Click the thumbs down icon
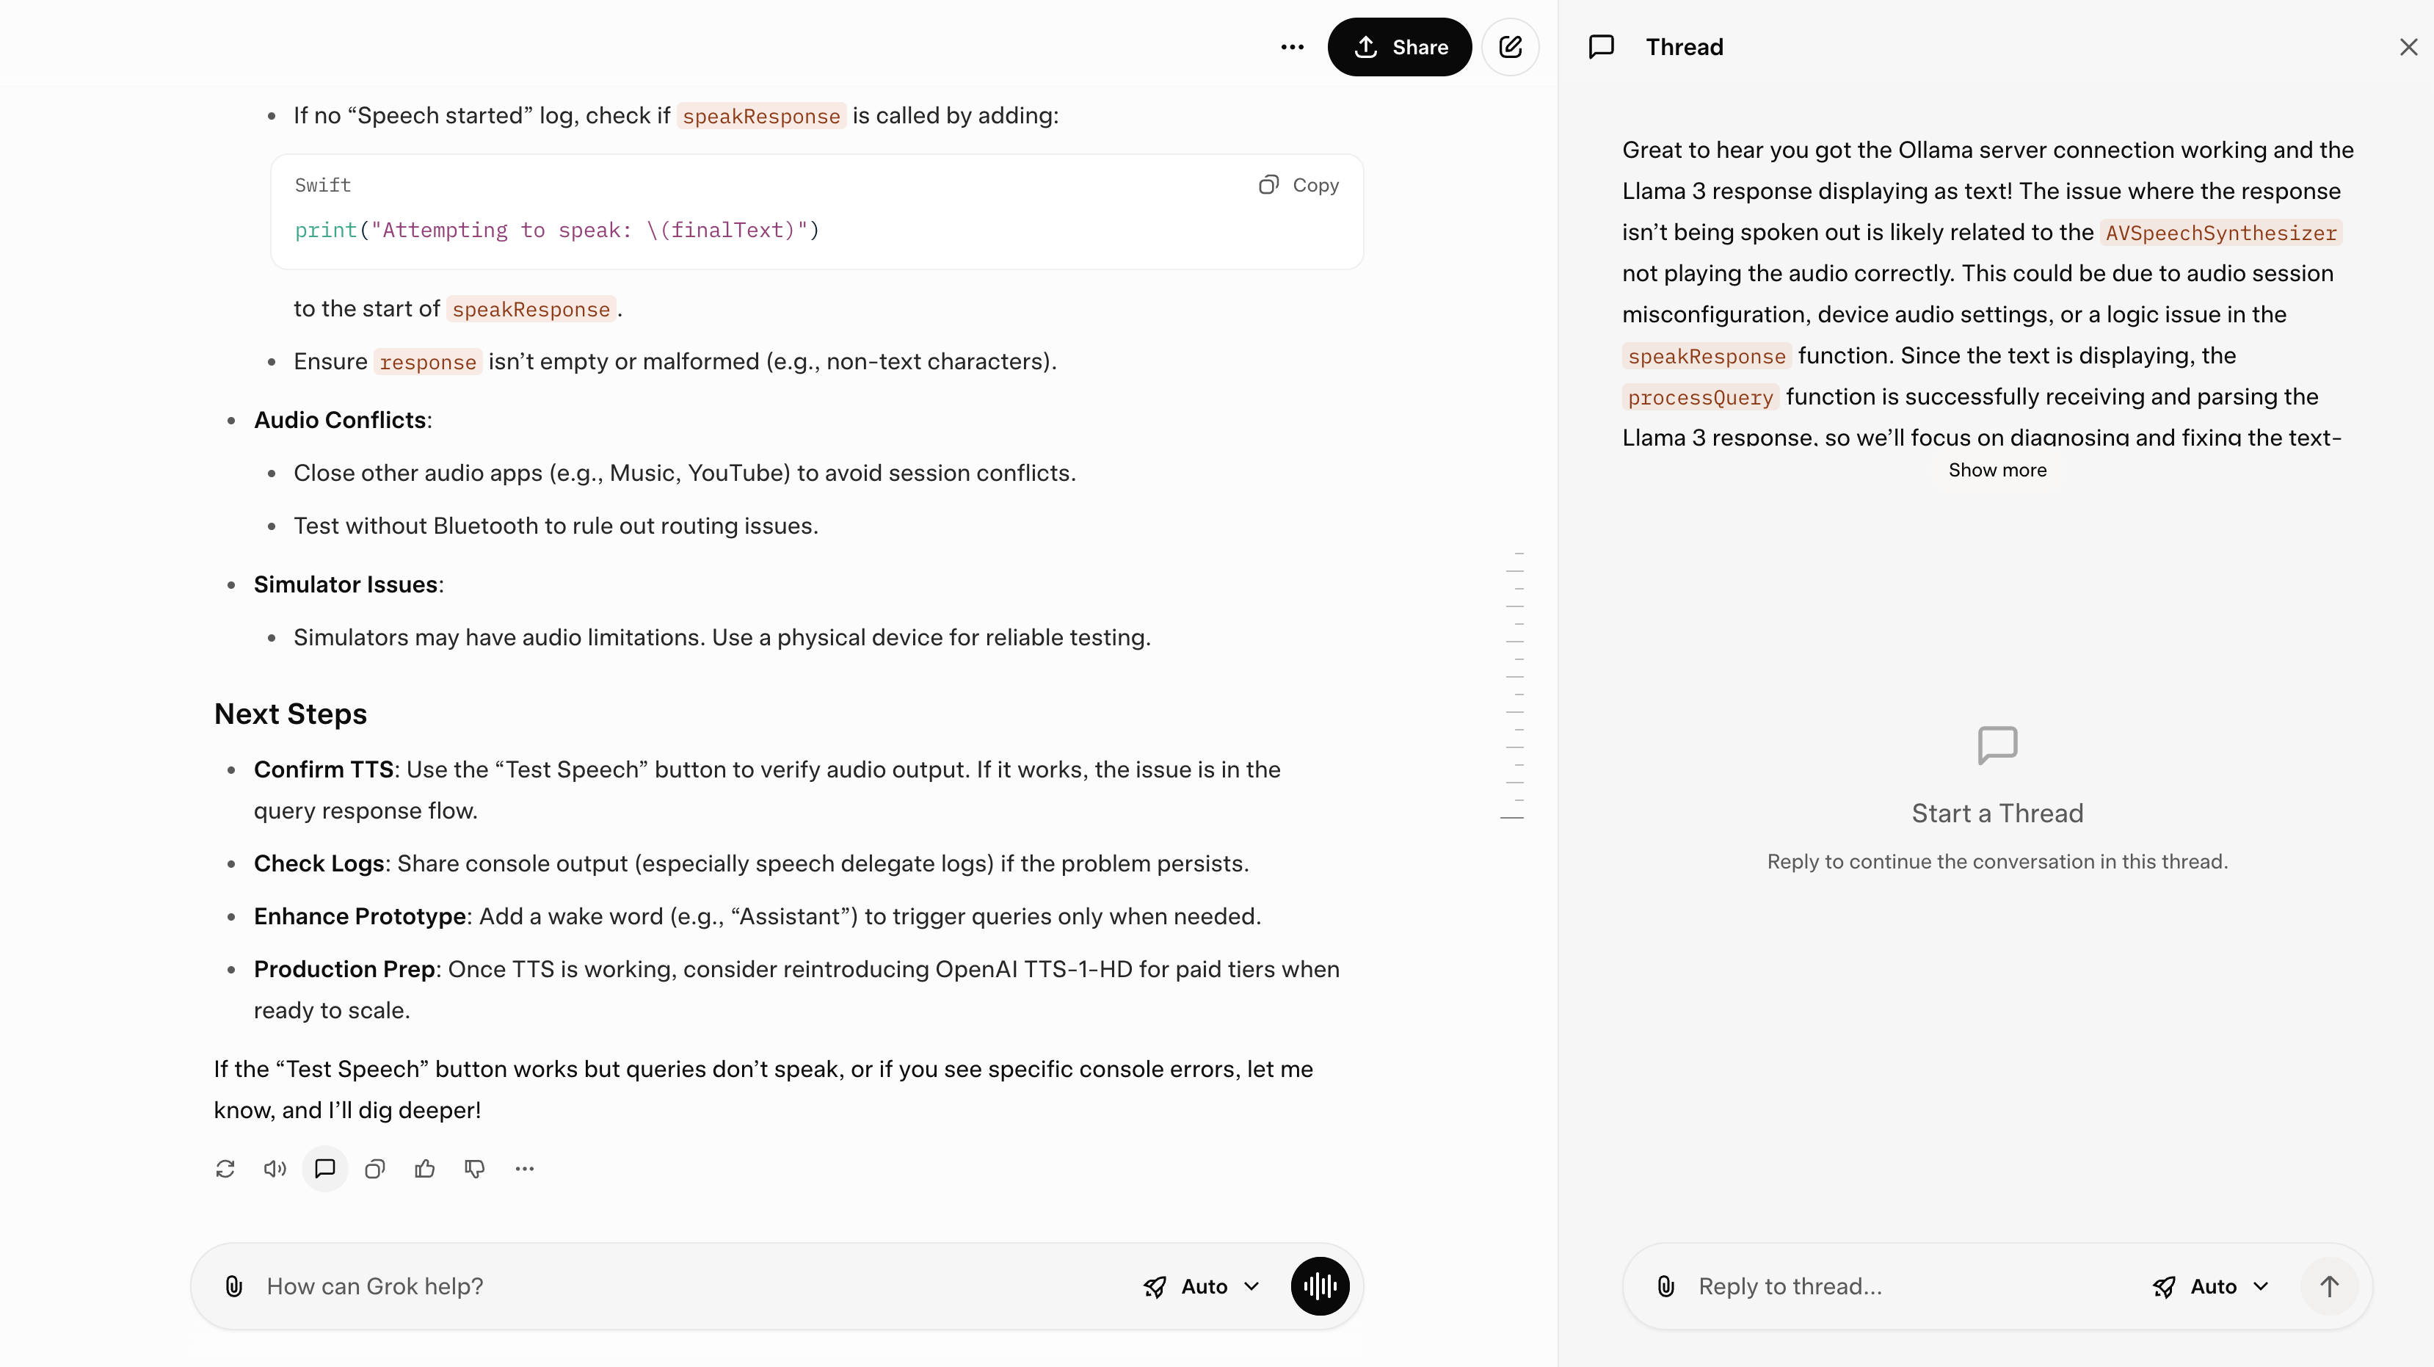This screenshot has height=1367, width=2434. pos(475,1169)
